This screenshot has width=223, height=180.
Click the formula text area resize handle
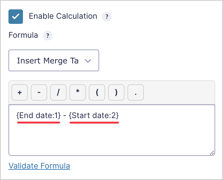coord(212,153)
